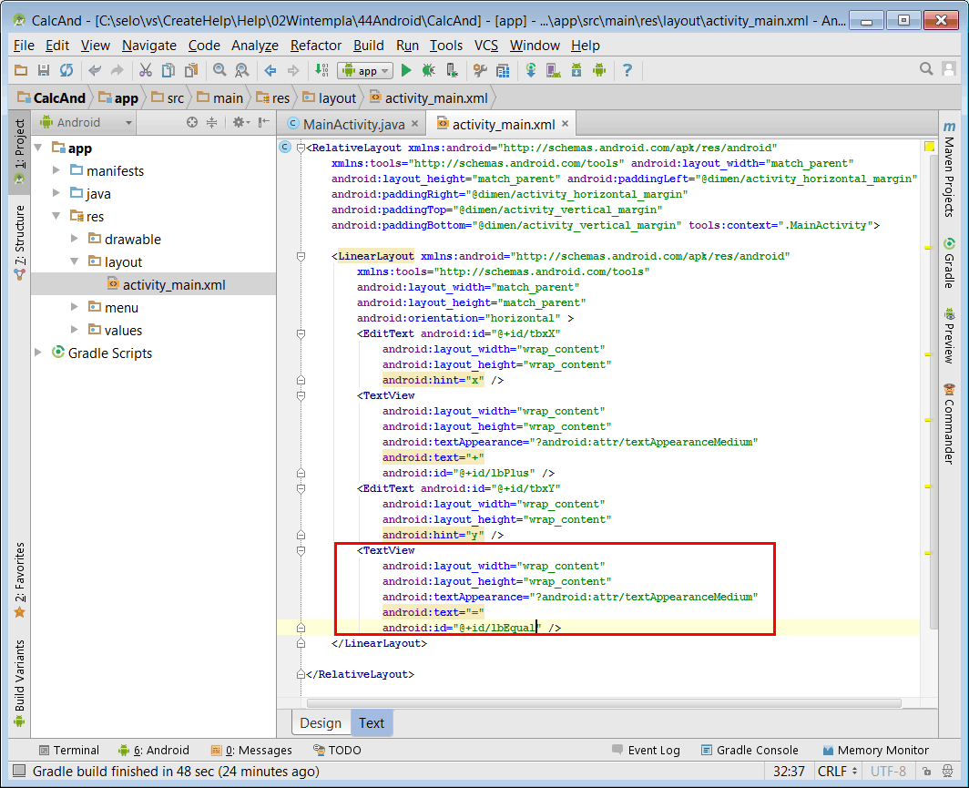This screenshot has width=969, height=788.
Task: Click the Make Project icon
Action: click(x=322, y=70)
